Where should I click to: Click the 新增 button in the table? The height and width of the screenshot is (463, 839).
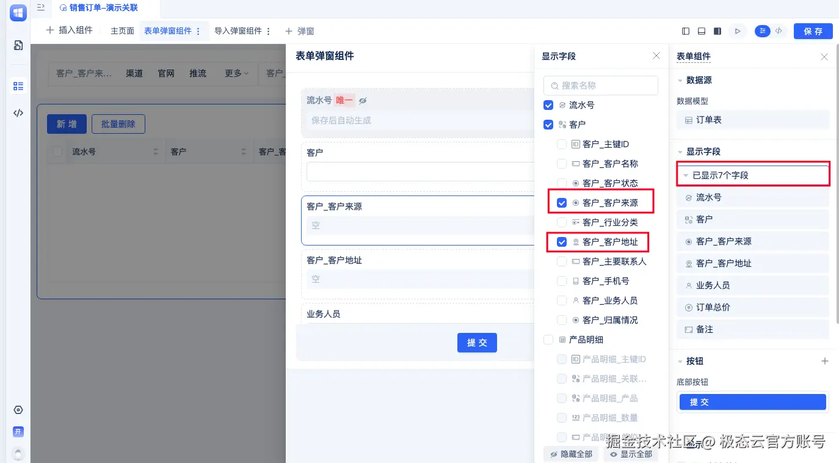67,124
